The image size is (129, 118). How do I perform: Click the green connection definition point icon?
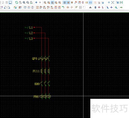click(63, 7)
